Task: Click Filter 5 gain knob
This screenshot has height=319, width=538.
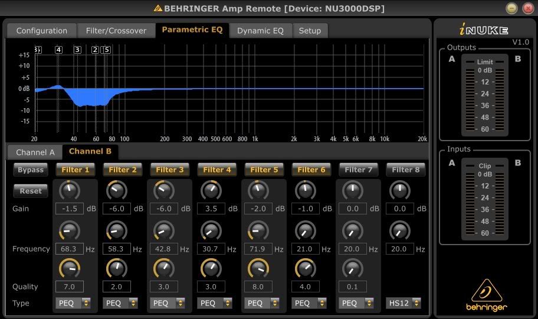Action: pos(258,190)
